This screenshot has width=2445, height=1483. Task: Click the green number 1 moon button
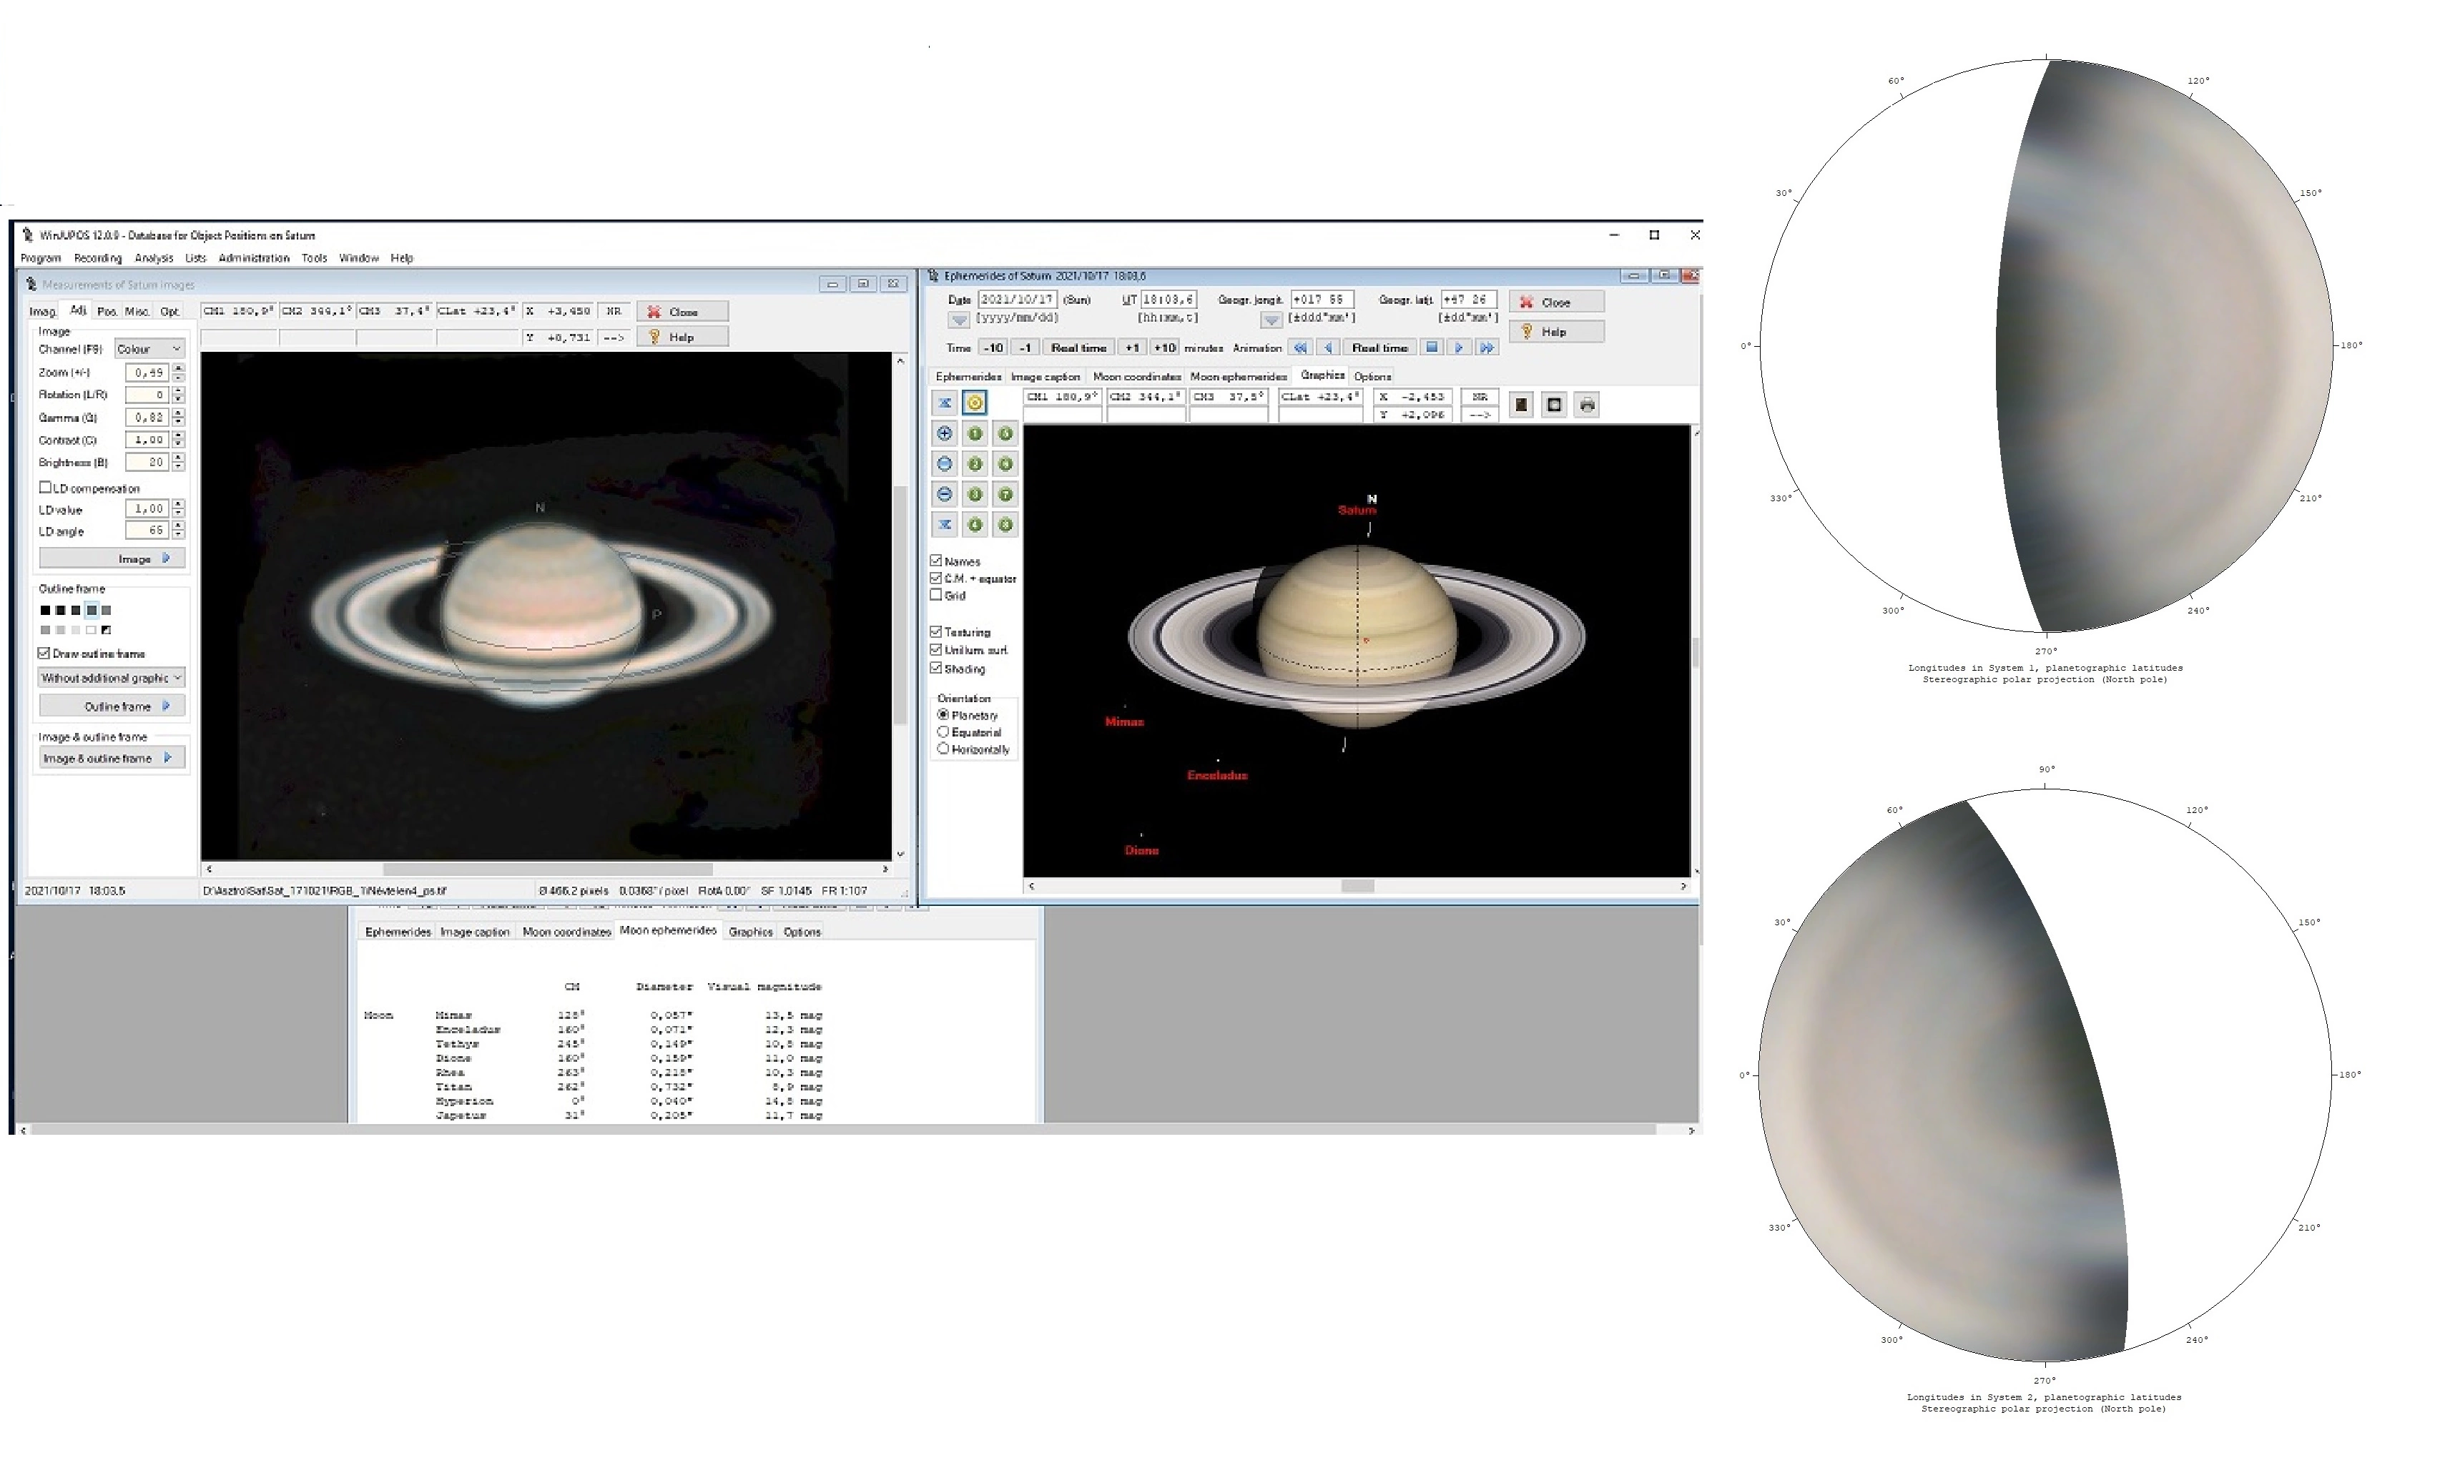pyautogui.click(x=975, y=433)
